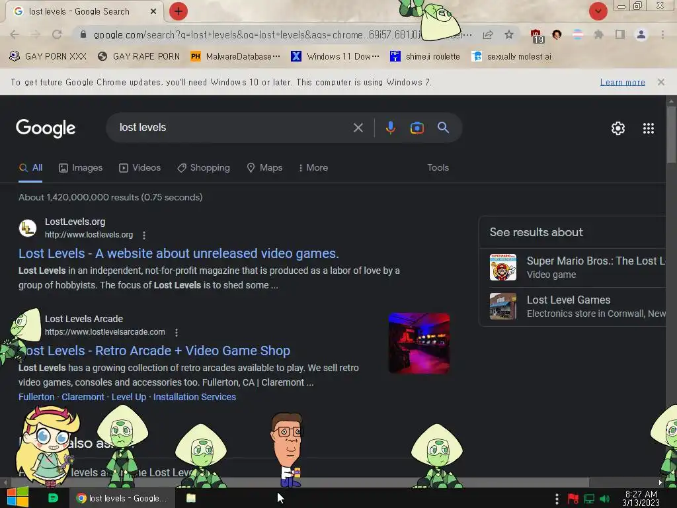Open the shimeji roulette bookmark
This screenshot has width=677, height=508.
pyautogui.click(x=425, y=56)
